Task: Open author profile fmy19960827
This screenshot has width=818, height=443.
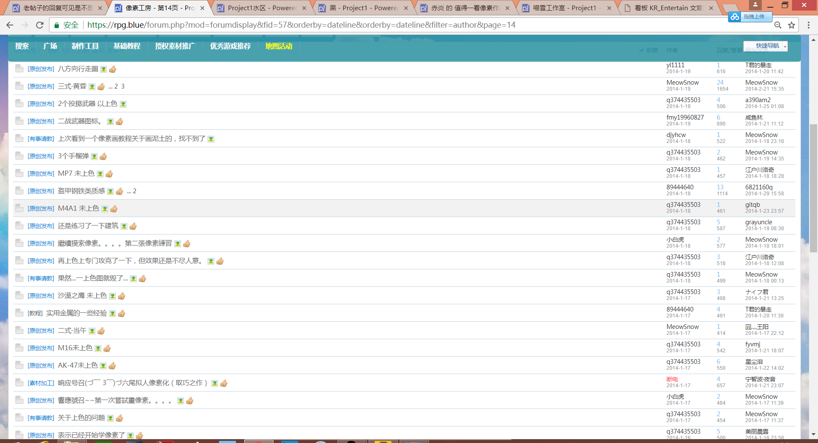Action: pyautogui.click(x=685, y=117)
